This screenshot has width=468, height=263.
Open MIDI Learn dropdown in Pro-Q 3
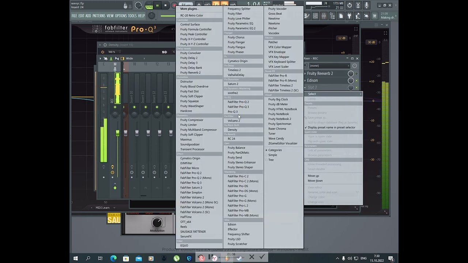coord(105,207)
